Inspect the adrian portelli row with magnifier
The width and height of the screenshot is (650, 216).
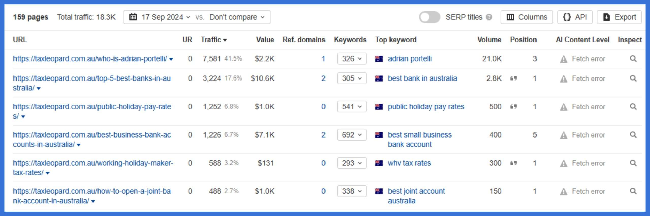point(633,59)
